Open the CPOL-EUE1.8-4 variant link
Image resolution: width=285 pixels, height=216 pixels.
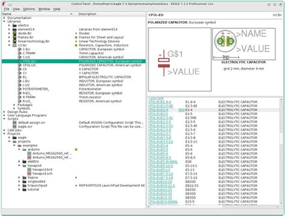coord(159,102)
